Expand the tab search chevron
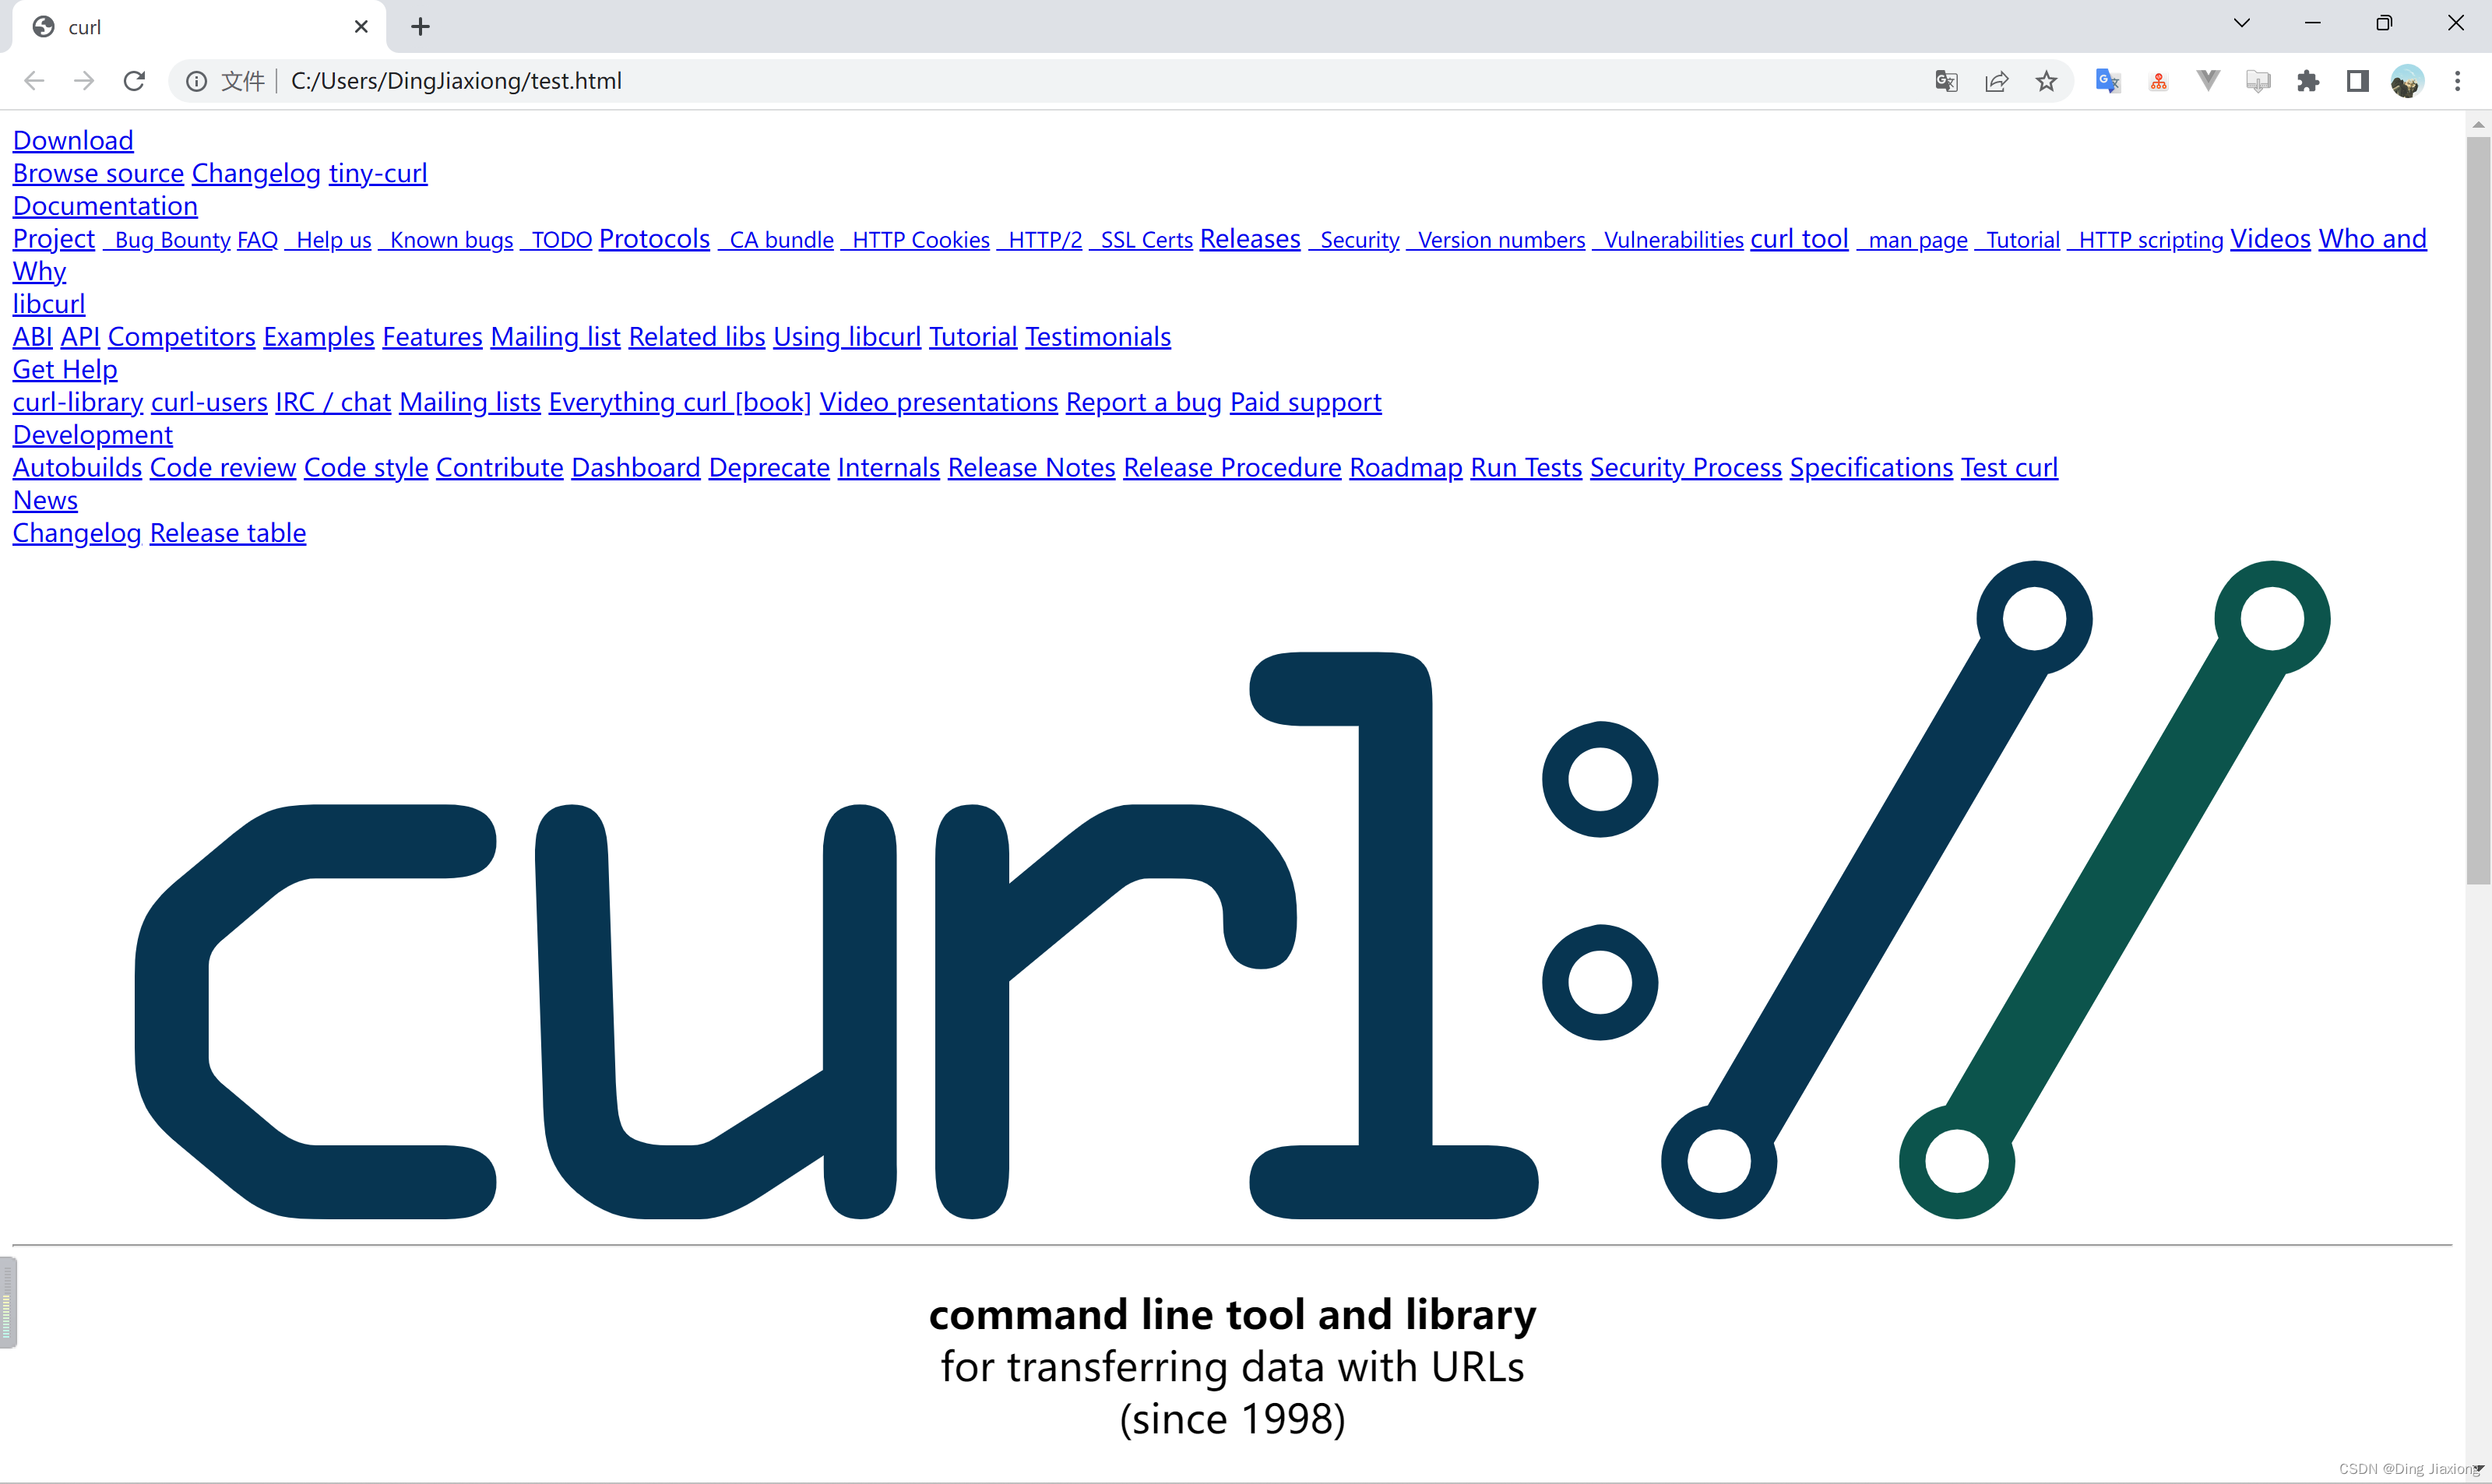Screen dimensions: 2492x1484 click(2242, 23)
